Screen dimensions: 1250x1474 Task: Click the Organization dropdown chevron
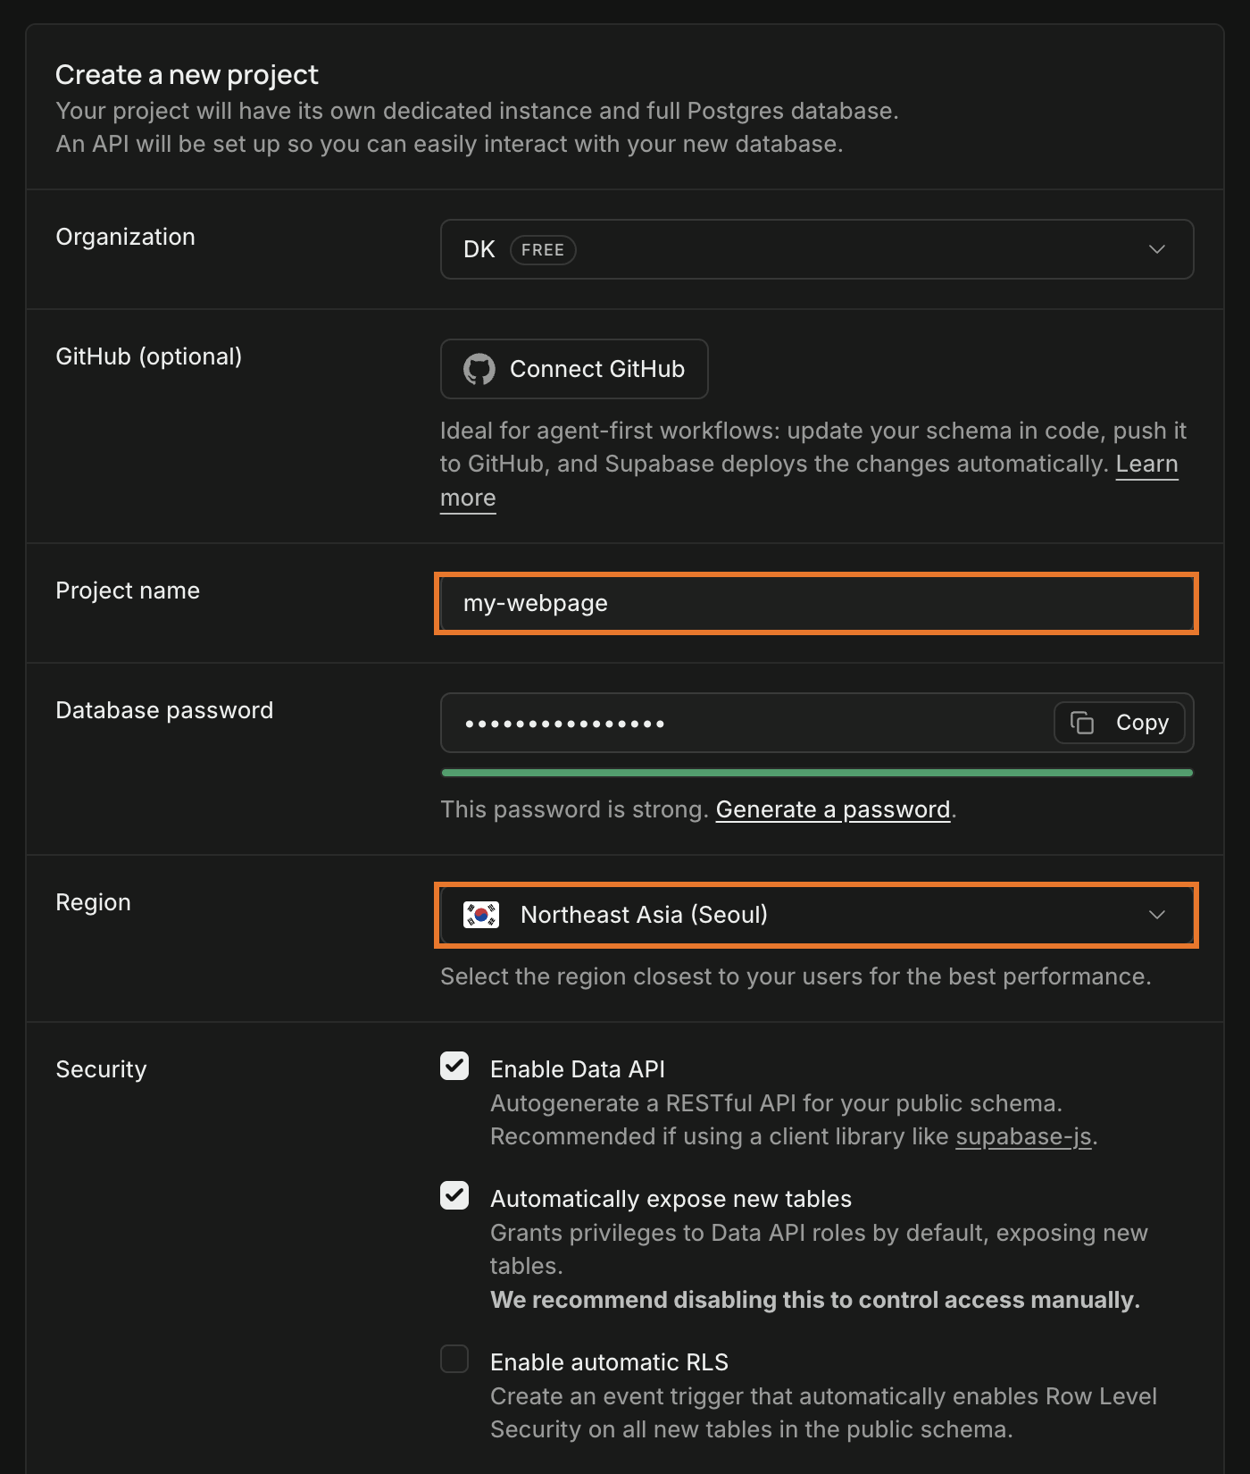coord(1157,249)
